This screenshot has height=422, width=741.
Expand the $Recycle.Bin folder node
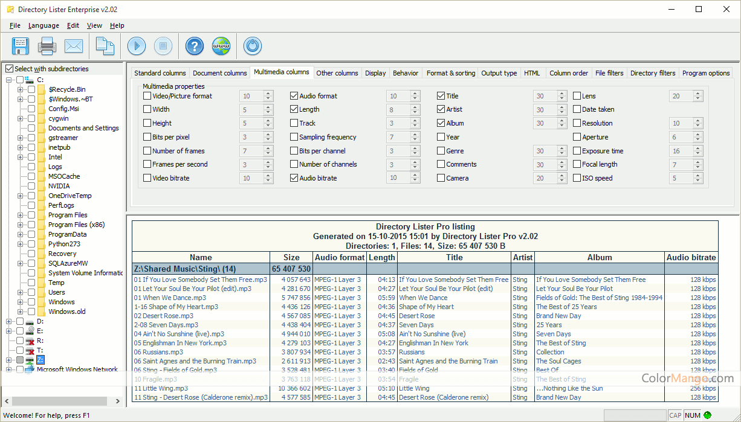click(x=20, y=89)
